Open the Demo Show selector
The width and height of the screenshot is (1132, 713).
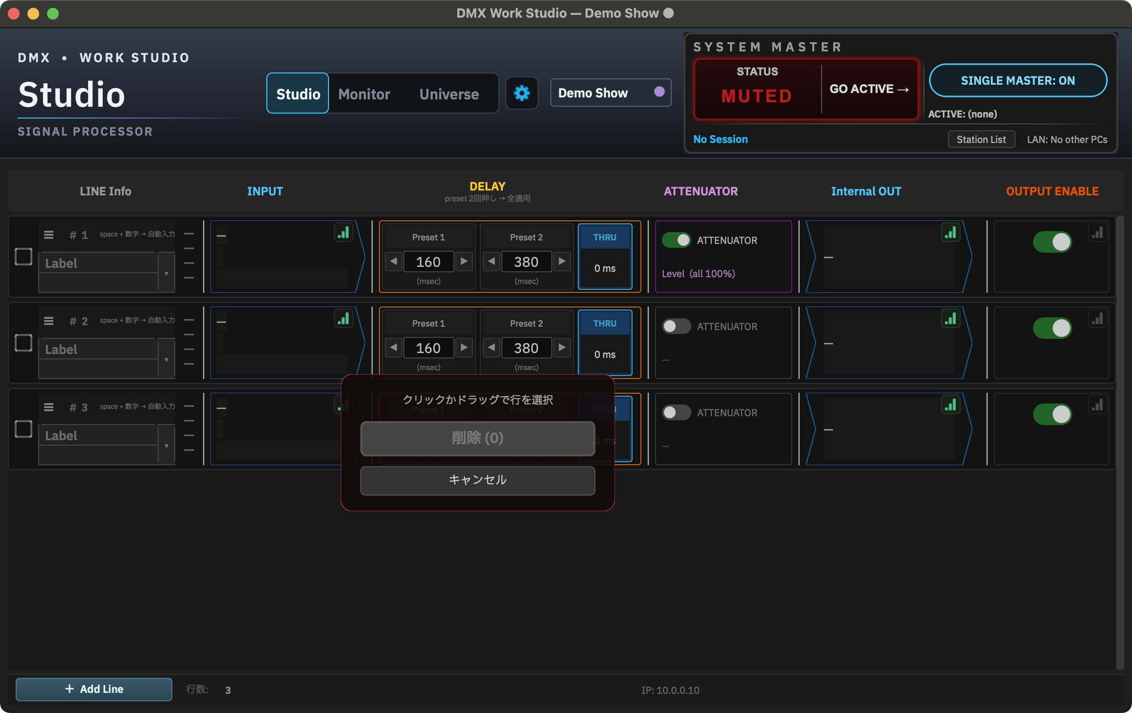(611, 93)
